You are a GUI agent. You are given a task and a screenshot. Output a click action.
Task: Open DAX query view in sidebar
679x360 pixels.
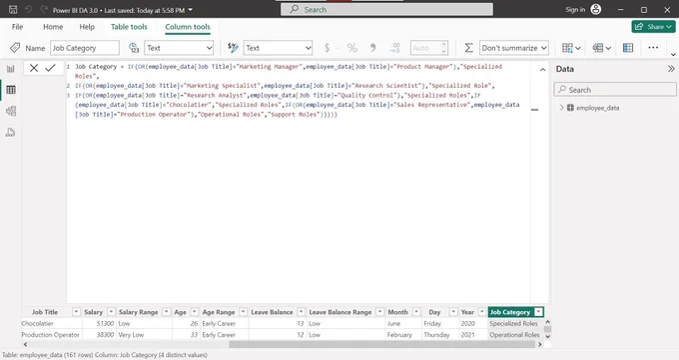pyautogui.click(x=11, y=133)
